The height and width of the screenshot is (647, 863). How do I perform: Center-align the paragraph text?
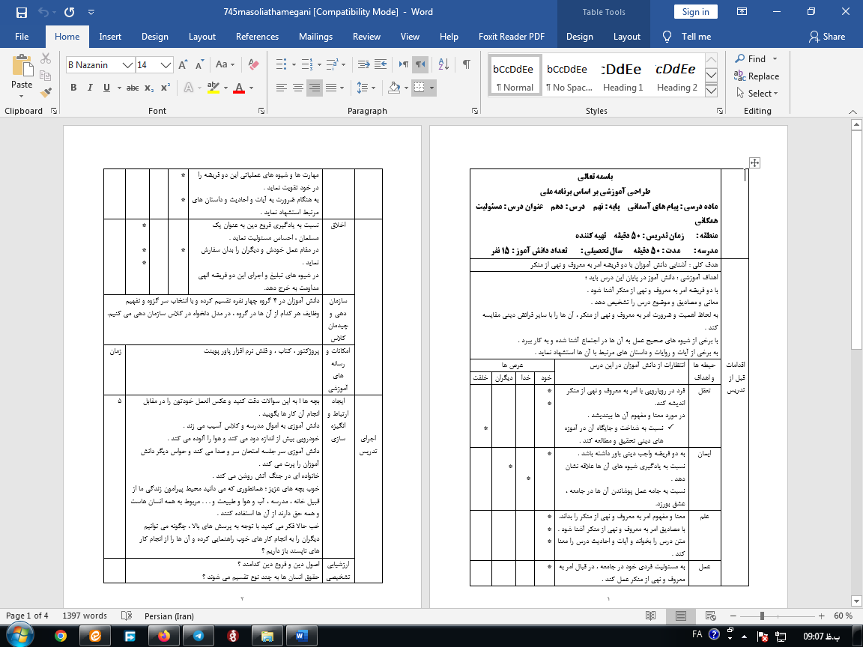297,88
